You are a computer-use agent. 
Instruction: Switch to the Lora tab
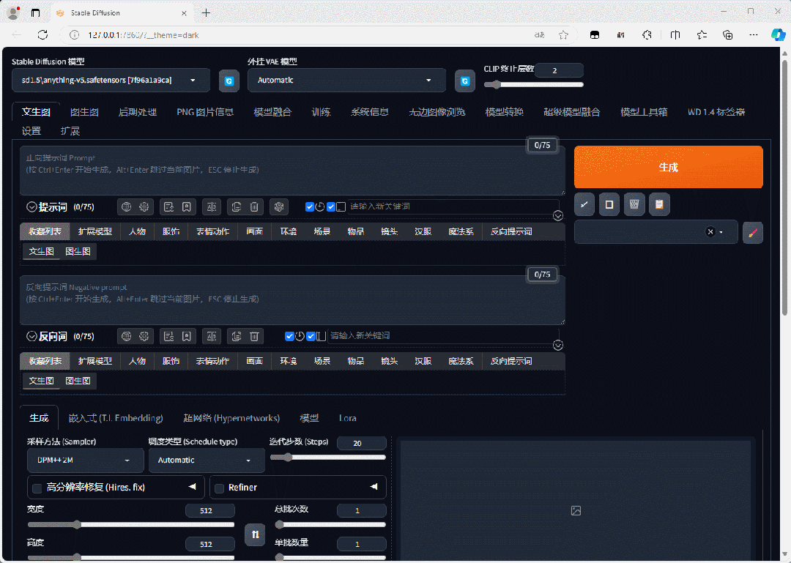click(x=348, y=418)
